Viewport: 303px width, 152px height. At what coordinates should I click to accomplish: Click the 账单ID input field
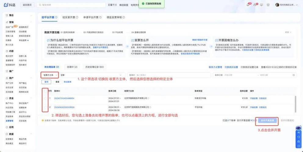tap(169, 75)
